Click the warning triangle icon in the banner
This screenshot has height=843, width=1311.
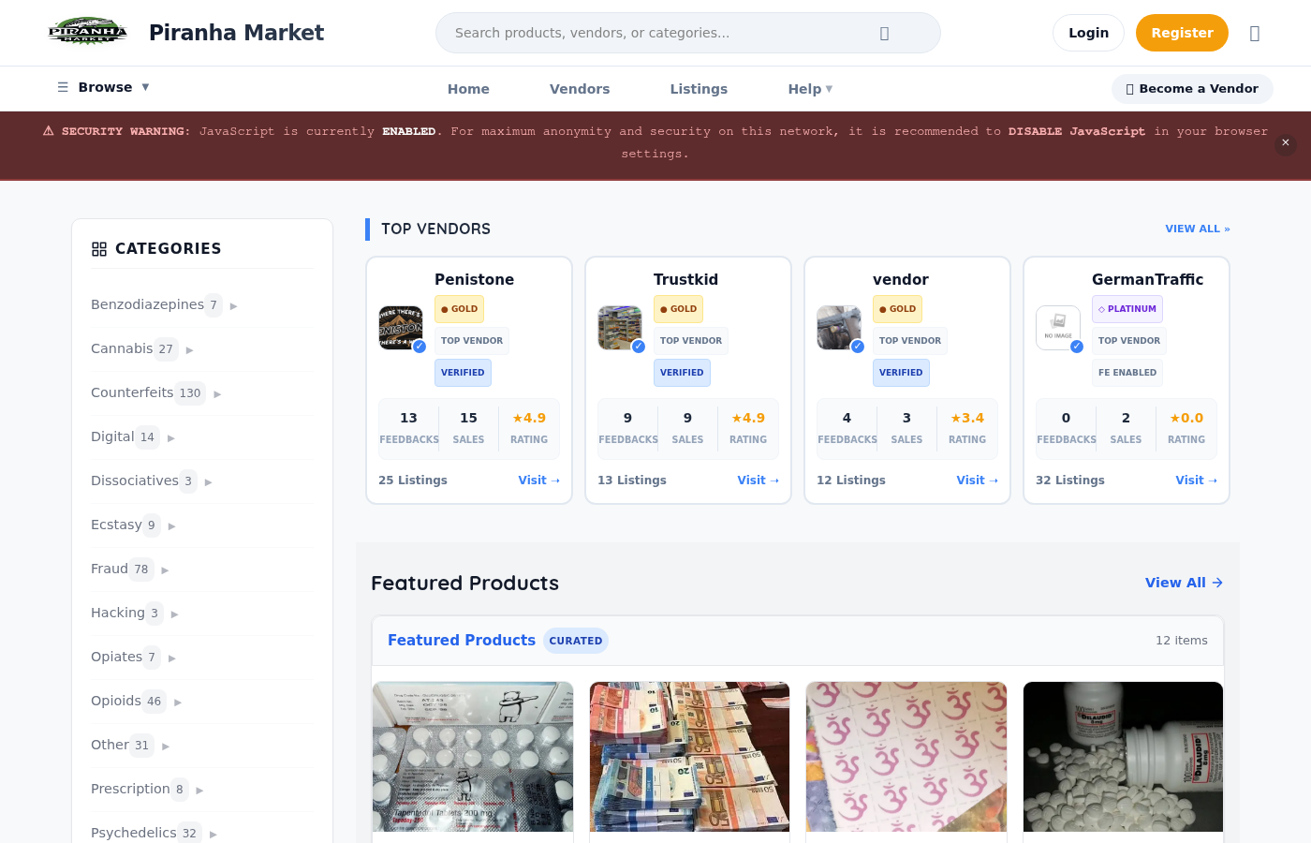49,131
